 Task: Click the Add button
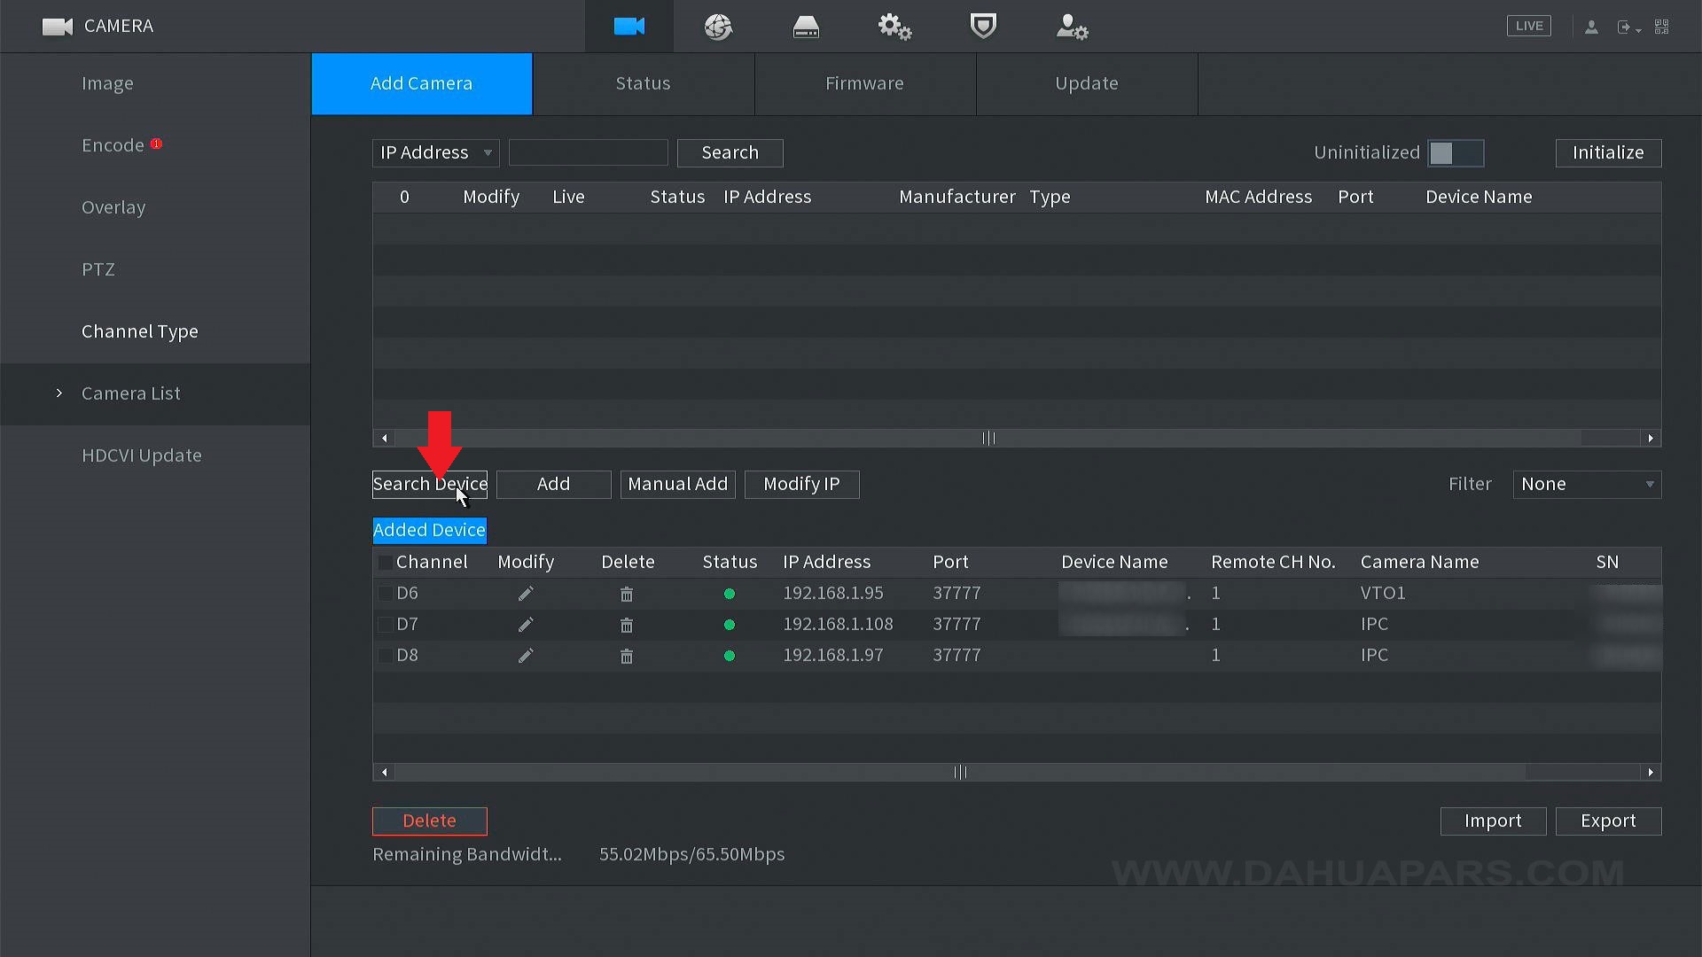pyautogui.click(x=553, y=484)
